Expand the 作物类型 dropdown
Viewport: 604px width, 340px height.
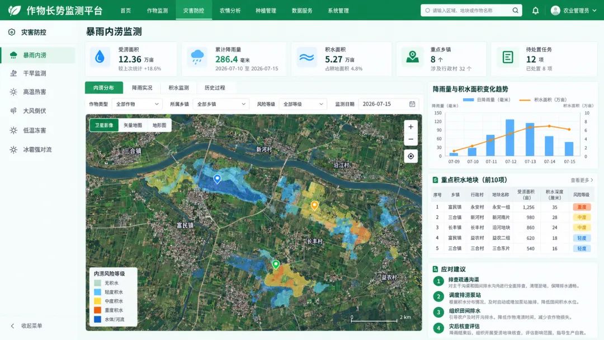coord(137,104)
